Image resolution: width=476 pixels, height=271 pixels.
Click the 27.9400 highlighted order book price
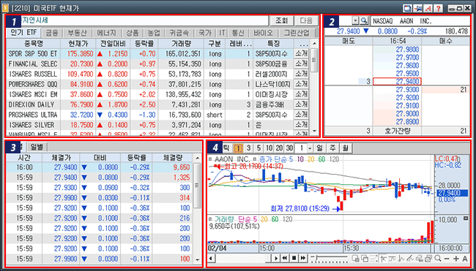[x=397, y=82]
